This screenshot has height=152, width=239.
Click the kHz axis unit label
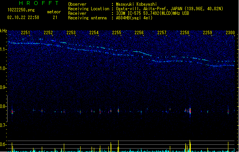pos(3,31)
